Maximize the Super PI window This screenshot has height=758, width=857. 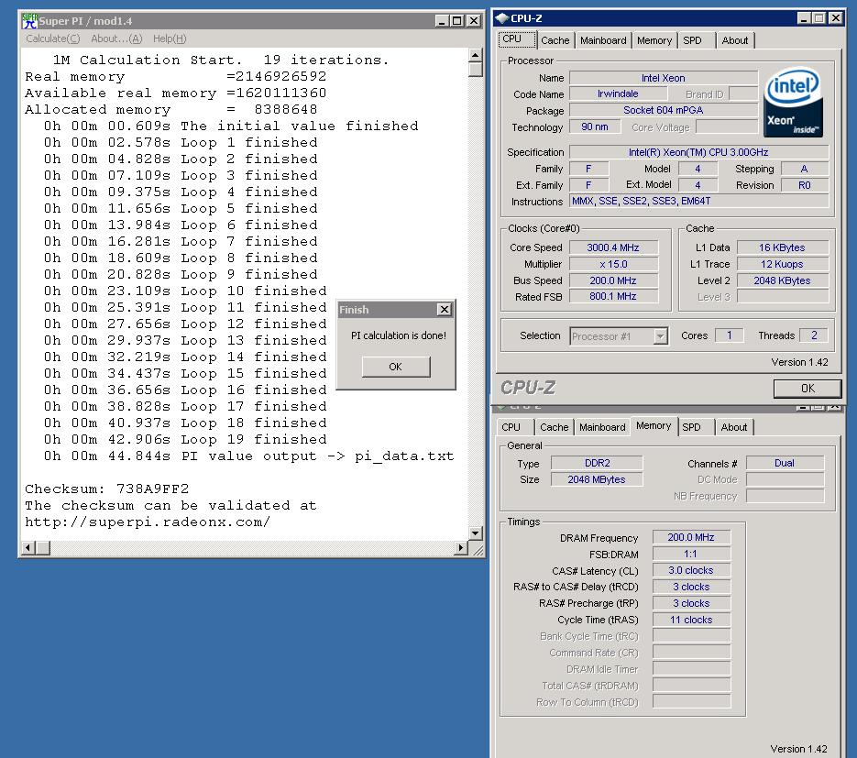tap(457, 21)
